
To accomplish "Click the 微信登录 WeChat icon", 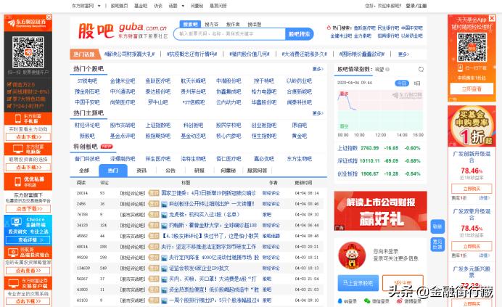I will click(367, 301).
